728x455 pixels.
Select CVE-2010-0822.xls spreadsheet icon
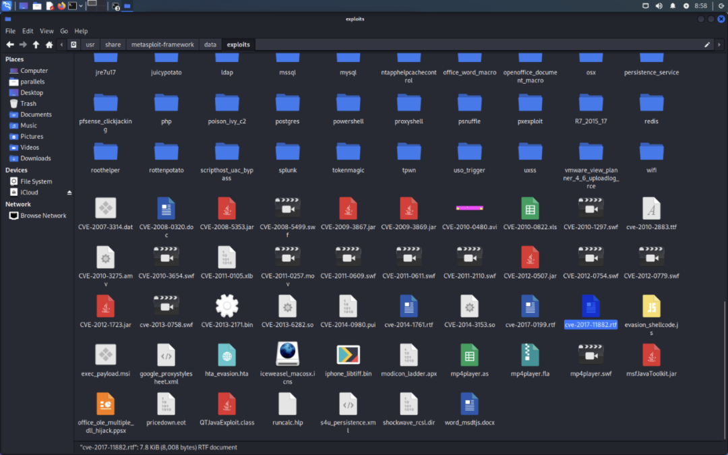[x=530, y=208]
